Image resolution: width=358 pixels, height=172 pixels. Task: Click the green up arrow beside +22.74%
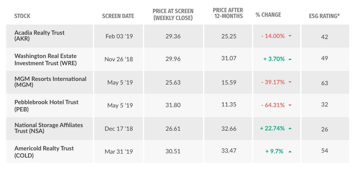[x=290, y=128]
